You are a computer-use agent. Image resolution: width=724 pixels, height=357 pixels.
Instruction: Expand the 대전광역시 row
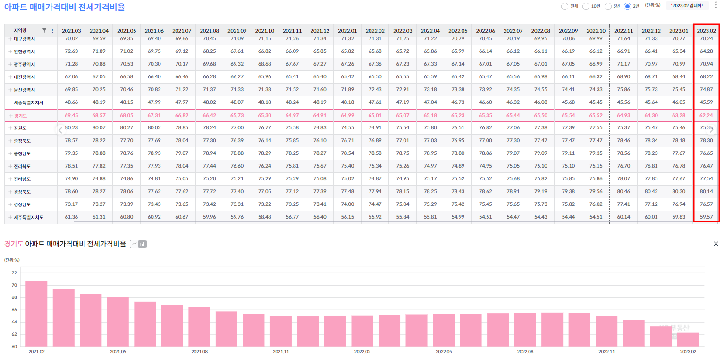10,76
